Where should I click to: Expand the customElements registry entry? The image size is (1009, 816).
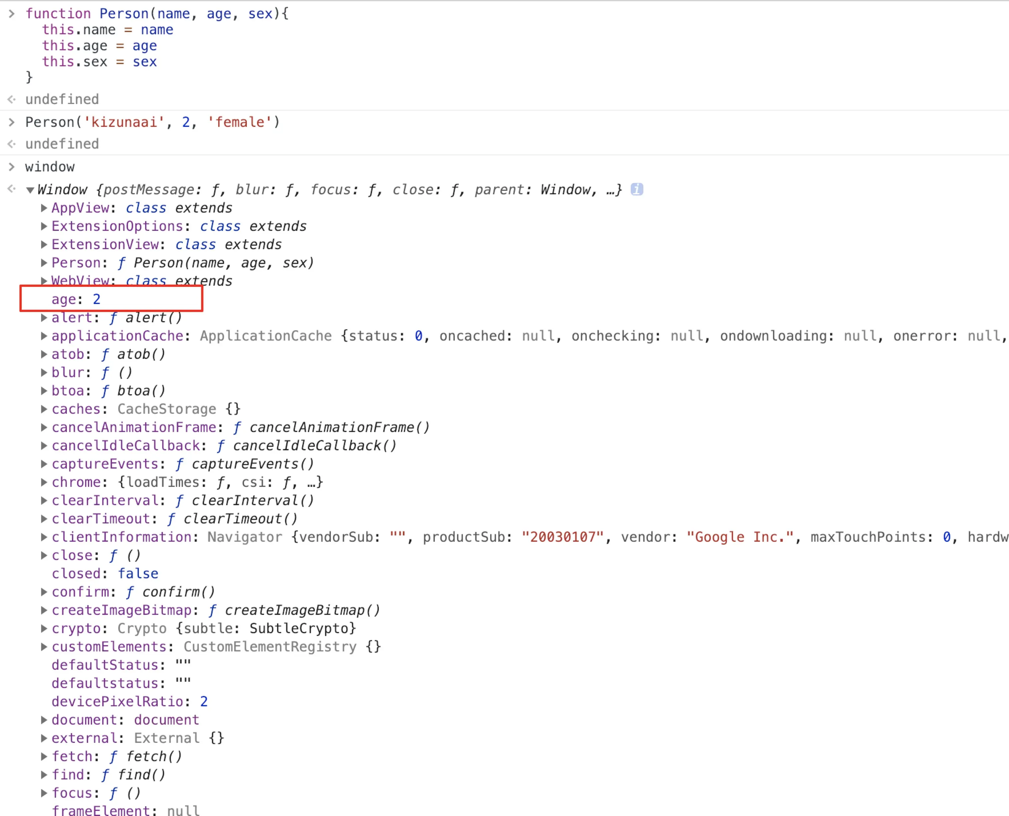pos(44,646)
